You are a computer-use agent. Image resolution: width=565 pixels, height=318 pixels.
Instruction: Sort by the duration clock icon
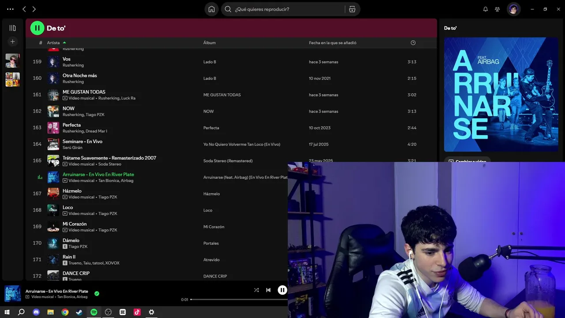point(413,43)
